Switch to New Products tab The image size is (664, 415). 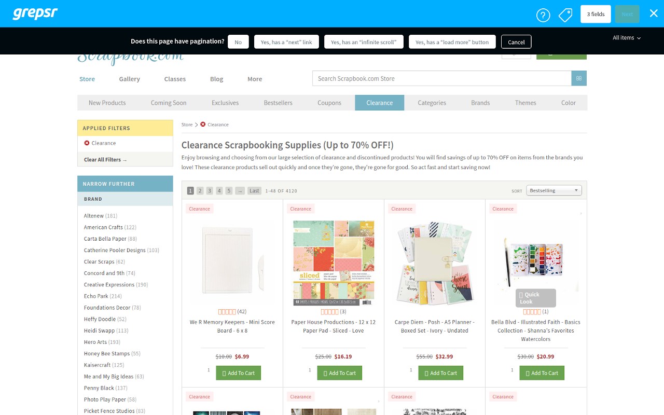pos(107,103)
